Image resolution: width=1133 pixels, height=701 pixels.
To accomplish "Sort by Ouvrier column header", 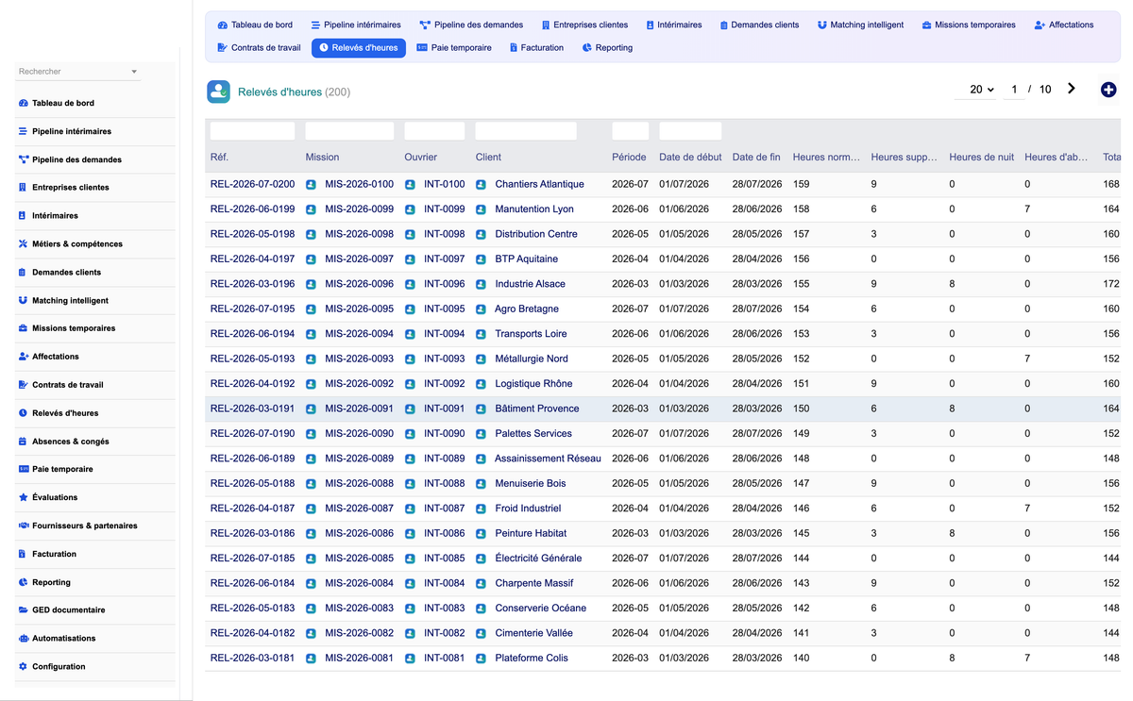I will (419, 158).
